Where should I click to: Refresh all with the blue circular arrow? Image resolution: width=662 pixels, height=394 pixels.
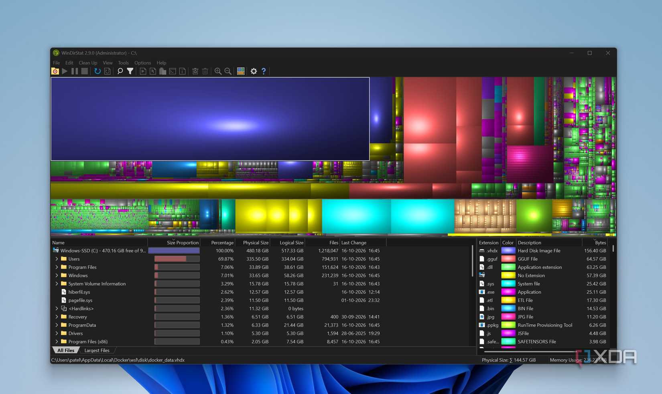pyautogui.click(x=97, y=71)
